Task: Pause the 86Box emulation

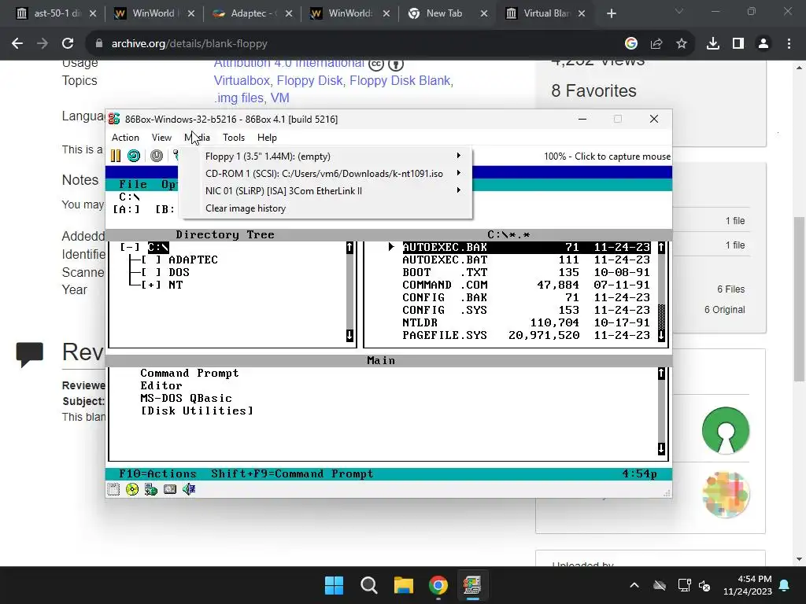Action: pyautogui.click(x=116, y=156)
